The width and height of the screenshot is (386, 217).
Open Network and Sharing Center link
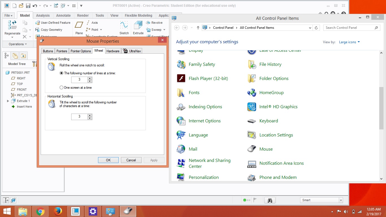tap(210, 163)
